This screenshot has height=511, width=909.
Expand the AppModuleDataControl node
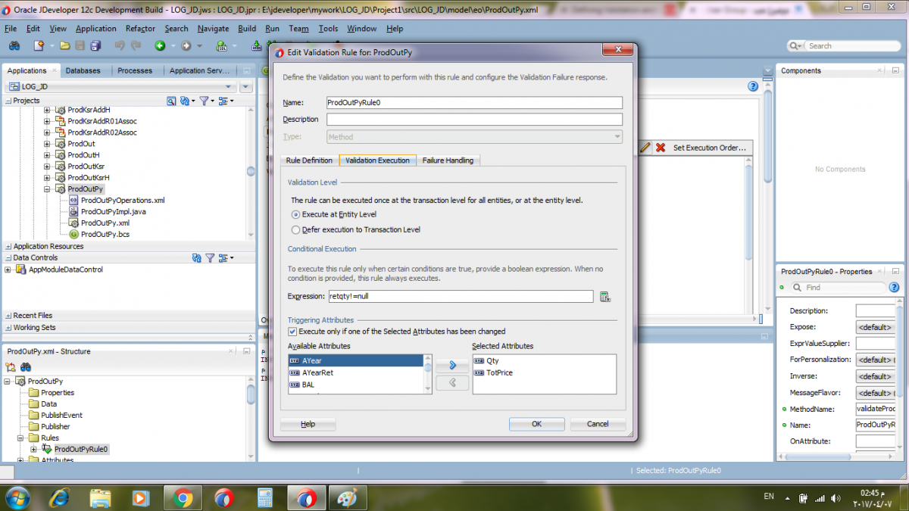[8, 270]
